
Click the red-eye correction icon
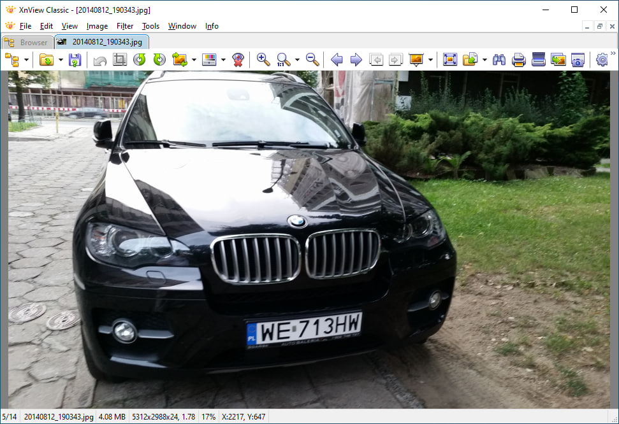(238, 60)
